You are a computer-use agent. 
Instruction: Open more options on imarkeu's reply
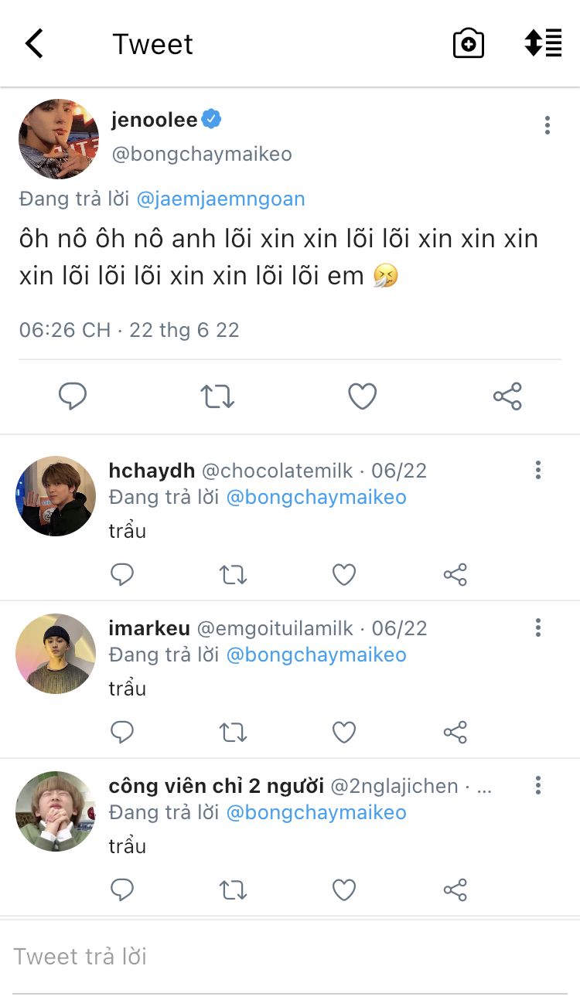(538, 628)
